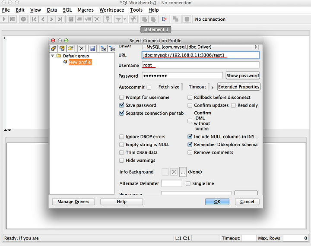The height and width of the screenshot is (246, 311).
Task: Click the Extended Properties button
Action: (238, 87)
